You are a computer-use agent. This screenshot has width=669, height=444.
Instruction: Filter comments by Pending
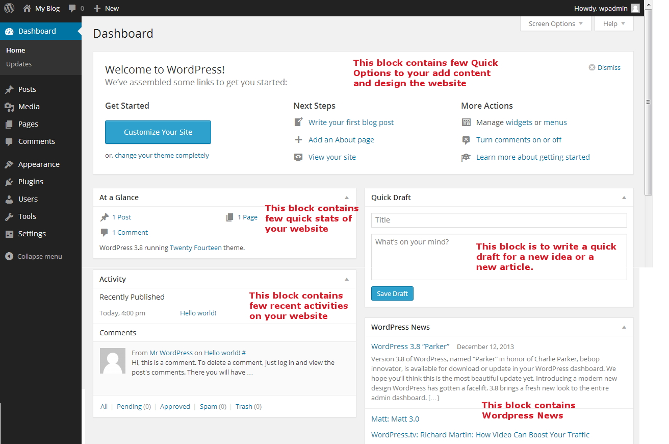129,406
